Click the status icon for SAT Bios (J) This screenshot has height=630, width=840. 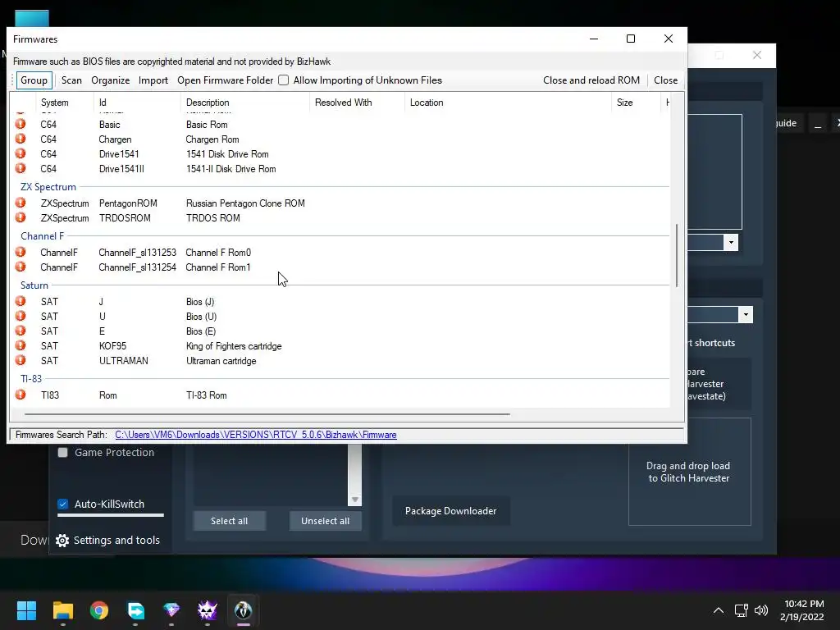tap(21, 301)
